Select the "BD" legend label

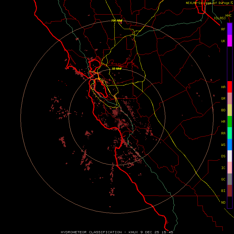click(223, 110)
